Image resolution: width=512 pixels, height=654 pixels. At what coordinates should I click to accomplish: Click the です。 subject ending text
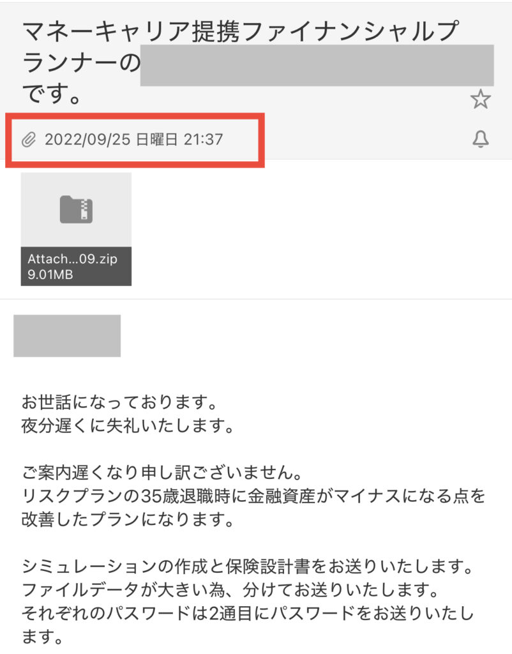52,93
